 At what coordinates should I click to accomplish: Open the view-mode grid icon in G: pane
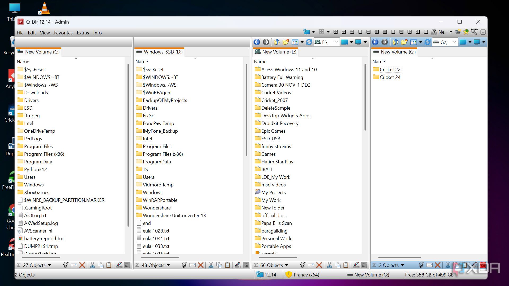tap(413, 42)
